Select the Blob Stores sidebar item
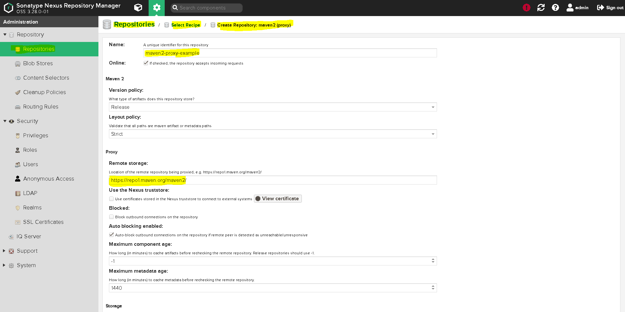625x312 pixels. pos(37,63)
